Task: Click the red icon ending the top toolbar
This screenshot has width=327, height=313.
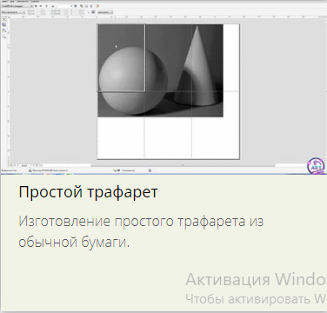Action: click(x=97, y=6)
